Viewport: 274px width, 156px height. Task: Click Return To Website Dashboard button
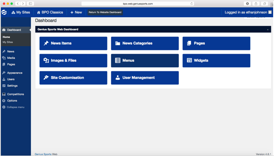pyautogui.click(x=105, y=12)
